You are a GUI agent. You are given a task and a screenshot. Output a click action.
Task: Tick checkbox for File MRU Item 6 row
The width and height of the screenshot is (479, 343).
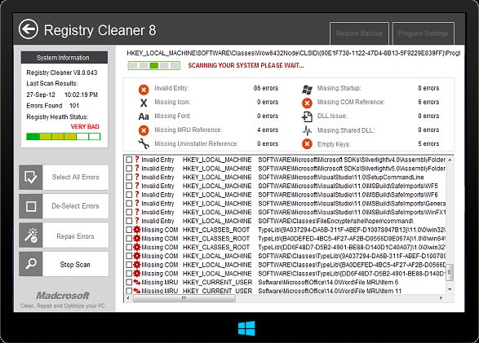[x=129, y=282]
